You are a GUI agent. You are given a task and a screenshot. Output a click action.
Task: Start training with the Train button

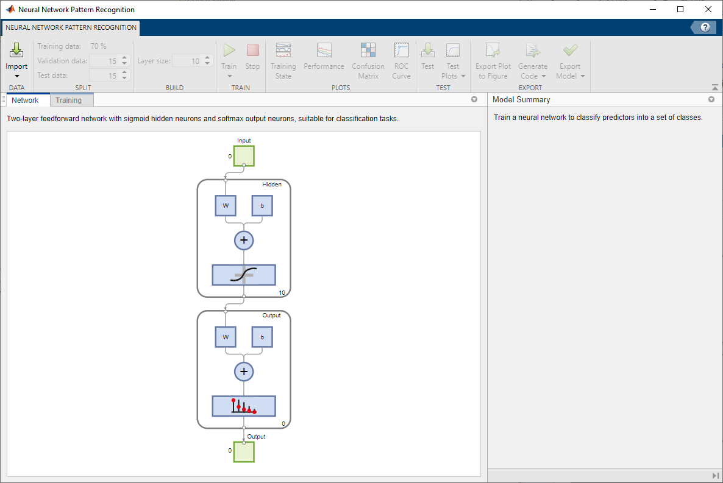click(229, 50)
